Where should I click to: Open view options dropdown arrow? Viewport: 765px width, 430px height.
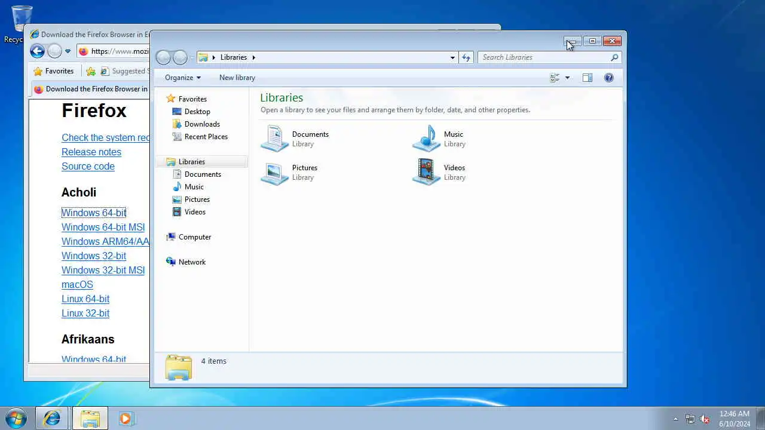click(x=567, y=78)
